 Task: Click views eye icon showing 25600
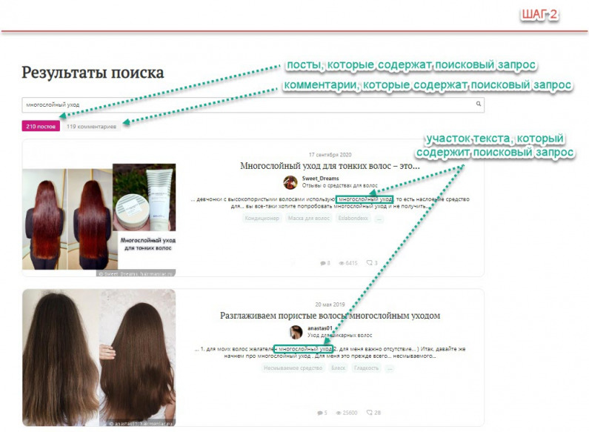point(339,413)
